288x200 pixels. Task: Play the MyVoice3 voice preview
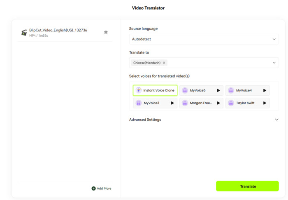coord(172,103)
